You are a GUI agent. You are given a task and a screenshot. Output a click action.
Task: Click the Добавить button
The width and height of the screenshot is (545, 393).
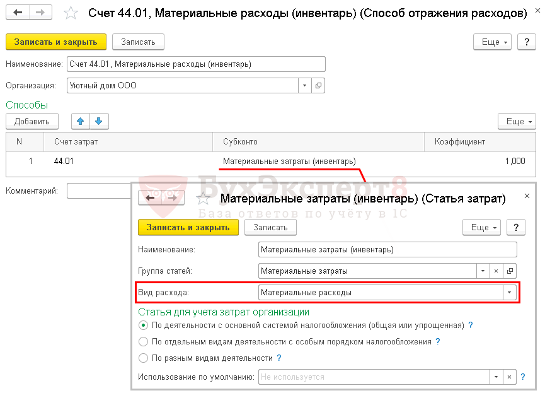[x=32, y=121]
